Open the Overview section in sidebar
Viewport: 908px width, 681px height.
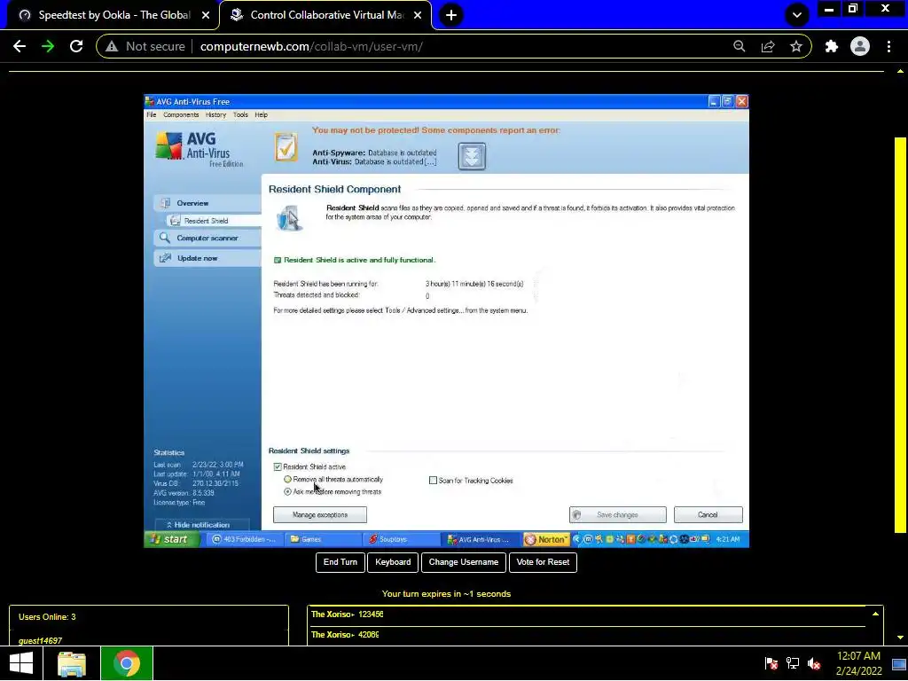coord(207,203)
